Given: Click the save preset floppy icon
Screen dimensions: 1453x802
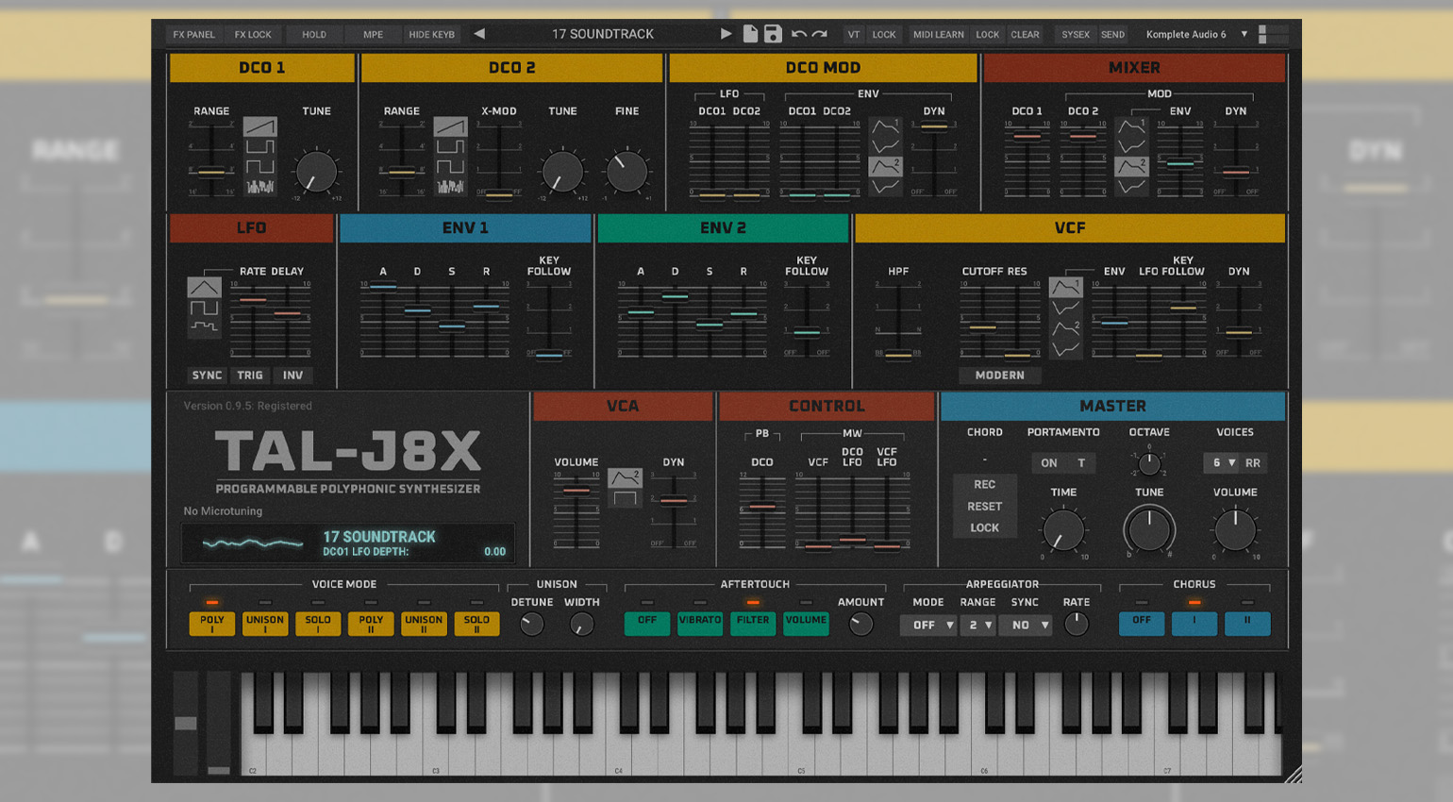Looking at the screenshot, I should [773, 34].
